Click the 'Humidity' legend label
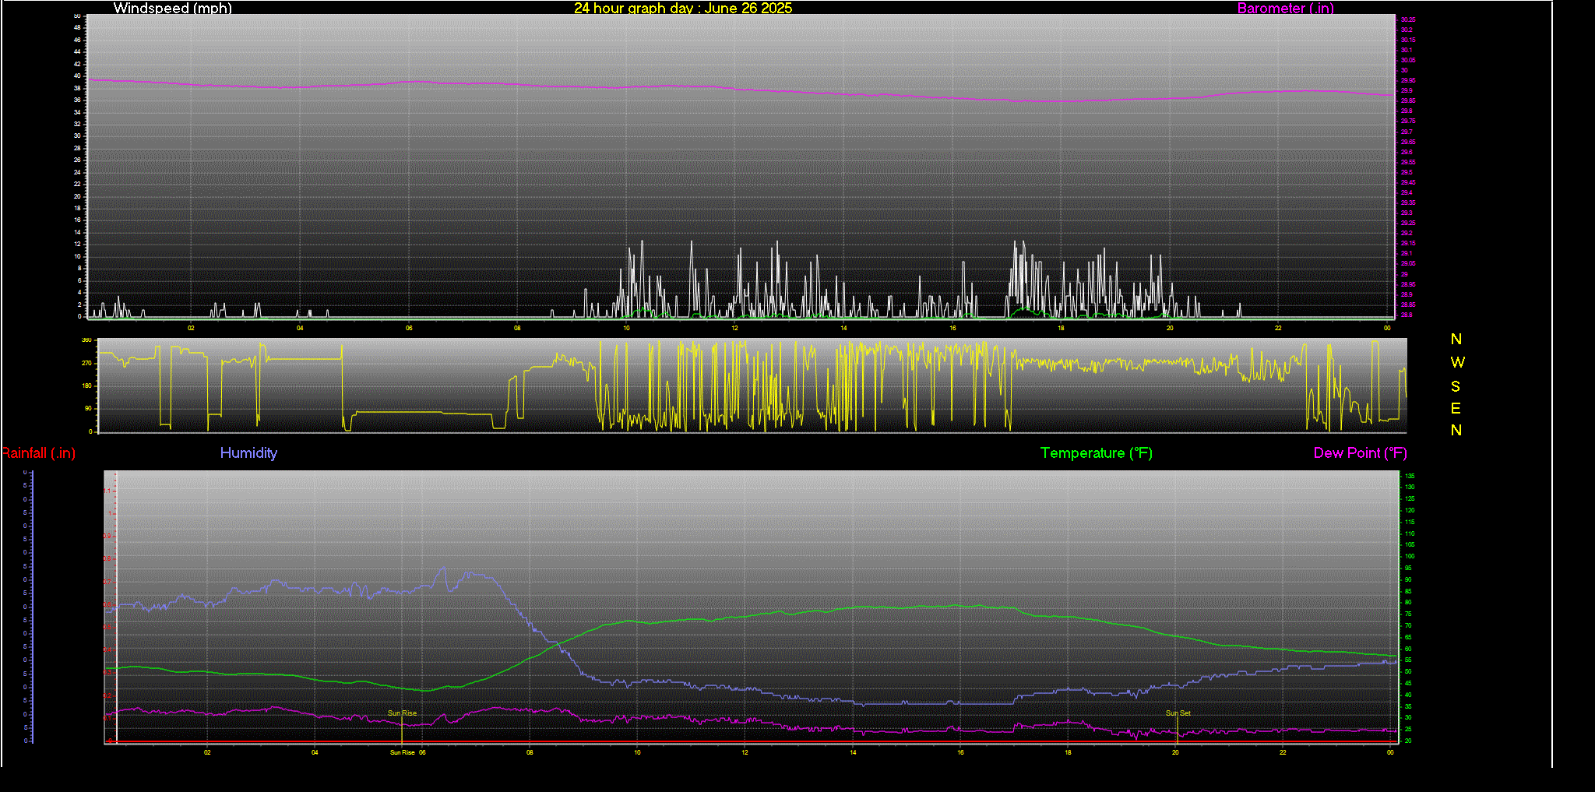1595x792 pixels. [248, 452]
